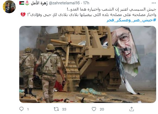Like the tweet with the heart icon
Screen dimensions: 158x114
(94, 109)
